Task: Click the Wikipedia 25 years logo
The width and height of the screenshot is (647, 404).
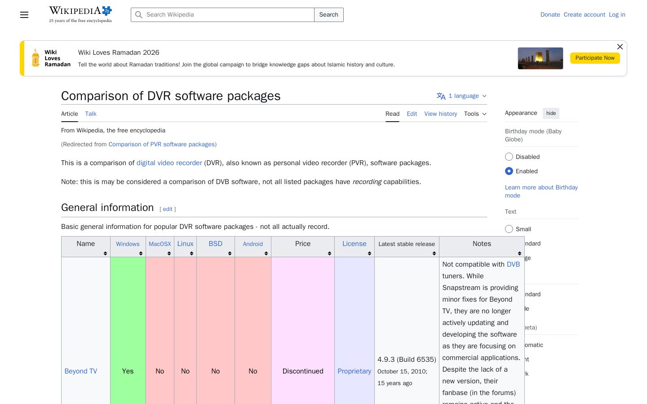Action: tap(80, 14)
